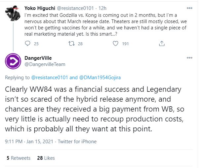Image resolution: width=199 pixels, height=168 pixels.
Task: Retweet Yoko Higuchi's tweet
Action: (70, 43)
